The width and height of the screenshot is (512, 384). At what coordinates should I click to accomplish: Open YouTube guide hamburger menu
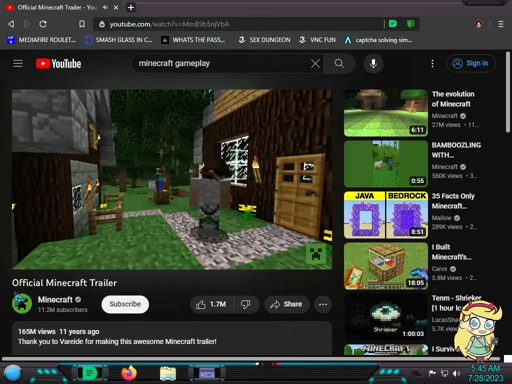point(18,63)
